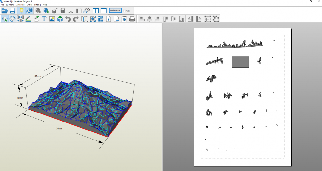Click the redo arrow icon
Screen dimensions: 322x171
pyautogui.click(x=76, y=19)
